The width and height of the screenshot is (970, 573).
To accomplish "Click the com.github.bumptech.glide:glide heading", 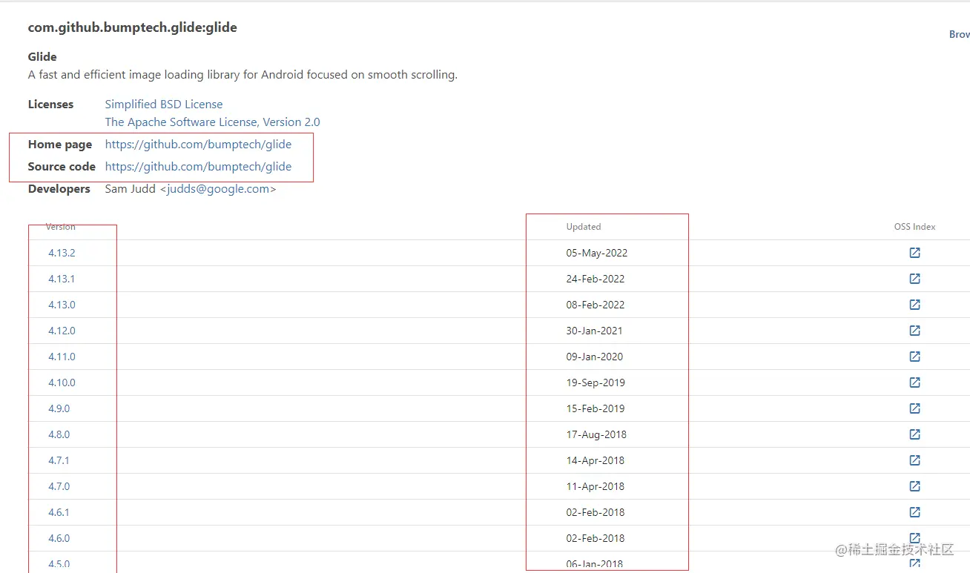I will (133, 27).
